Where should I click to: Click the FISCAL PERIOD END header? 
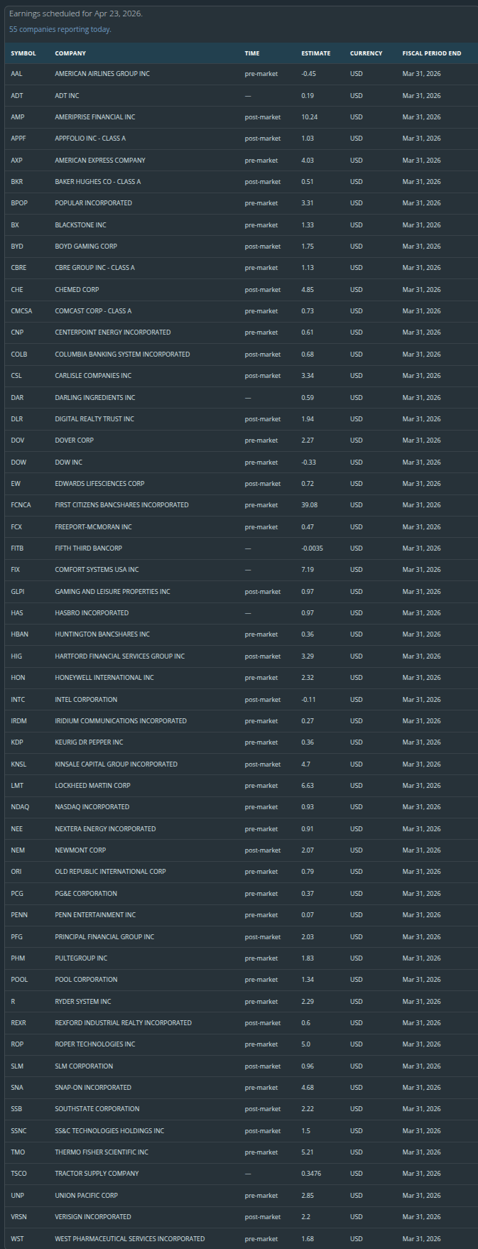coord(431,53)
